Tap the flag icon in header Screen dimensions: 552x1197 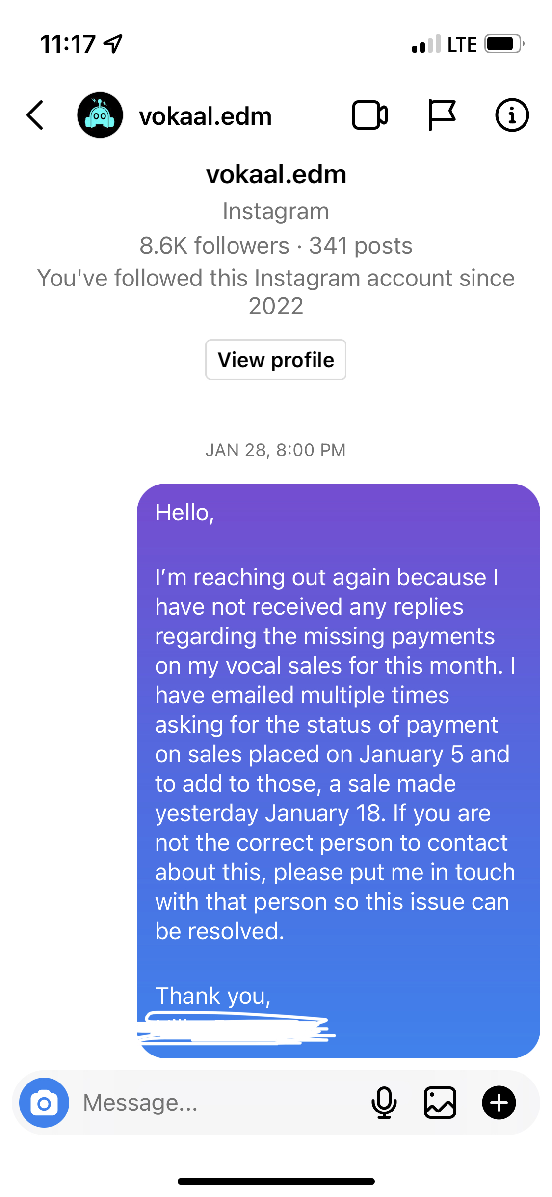[442, 115]
